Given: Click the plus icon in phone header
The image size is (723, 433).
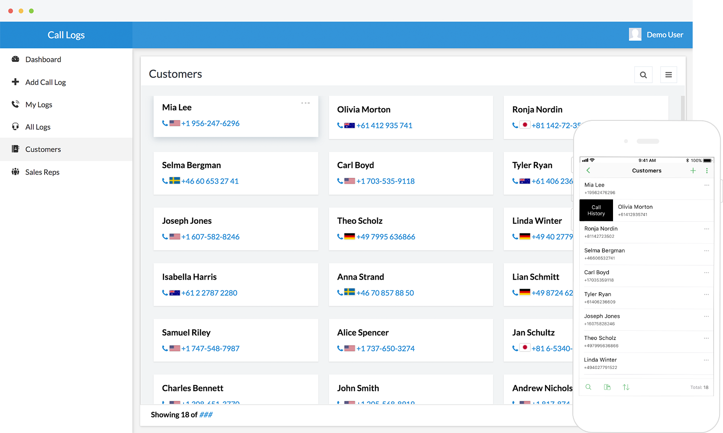Looking at the screenshot, I should (x=693, y=171).
